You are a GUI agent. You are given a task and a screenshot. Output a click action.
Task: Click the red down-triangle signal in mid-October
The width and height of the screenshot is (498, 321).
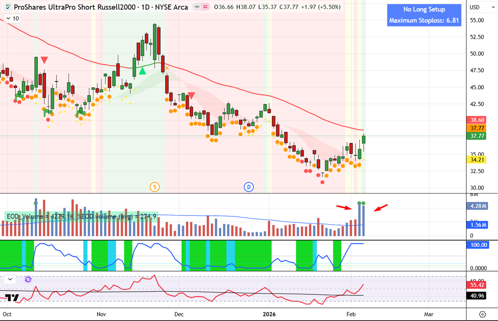(x=44, y=60)
